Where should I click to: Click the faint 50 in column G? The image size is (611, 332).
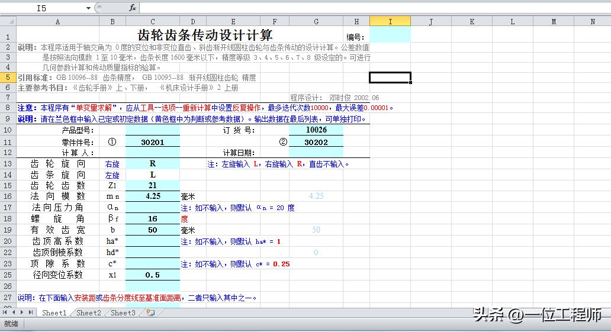coord(316,230)
